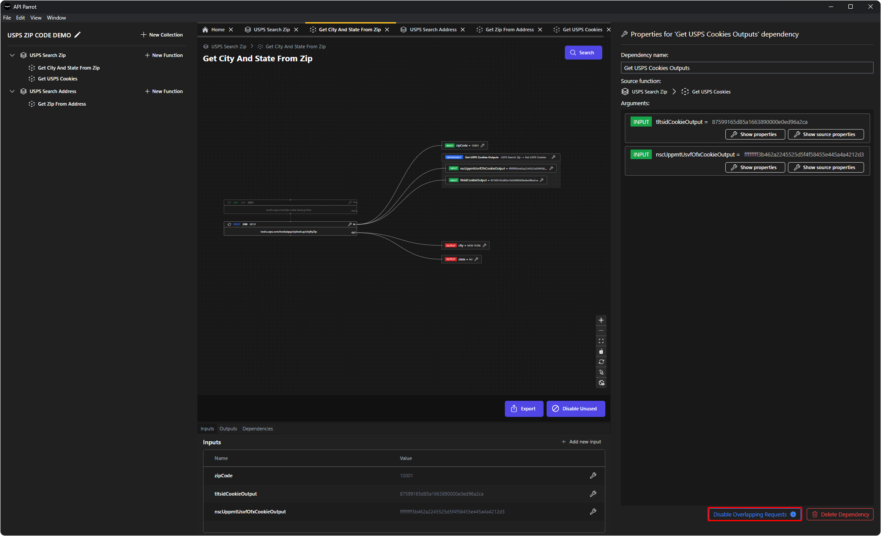Collapse the USPS Search Zip collection
This screenshot has height=536, width=881.
pyautogui.click(x=12, y=55)
